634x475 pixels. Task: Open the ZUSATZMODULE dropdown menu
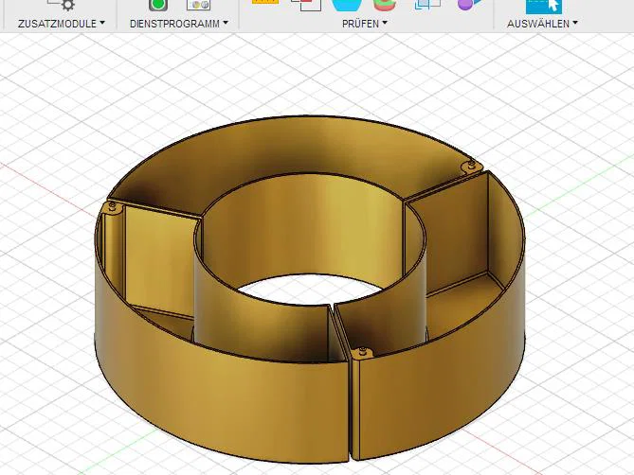[62, 24]
